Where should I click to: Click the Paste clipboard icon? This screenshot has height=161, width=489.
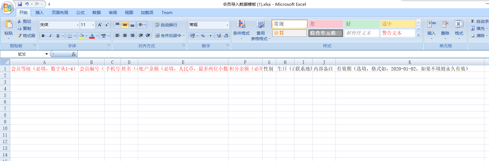point(9,24)
